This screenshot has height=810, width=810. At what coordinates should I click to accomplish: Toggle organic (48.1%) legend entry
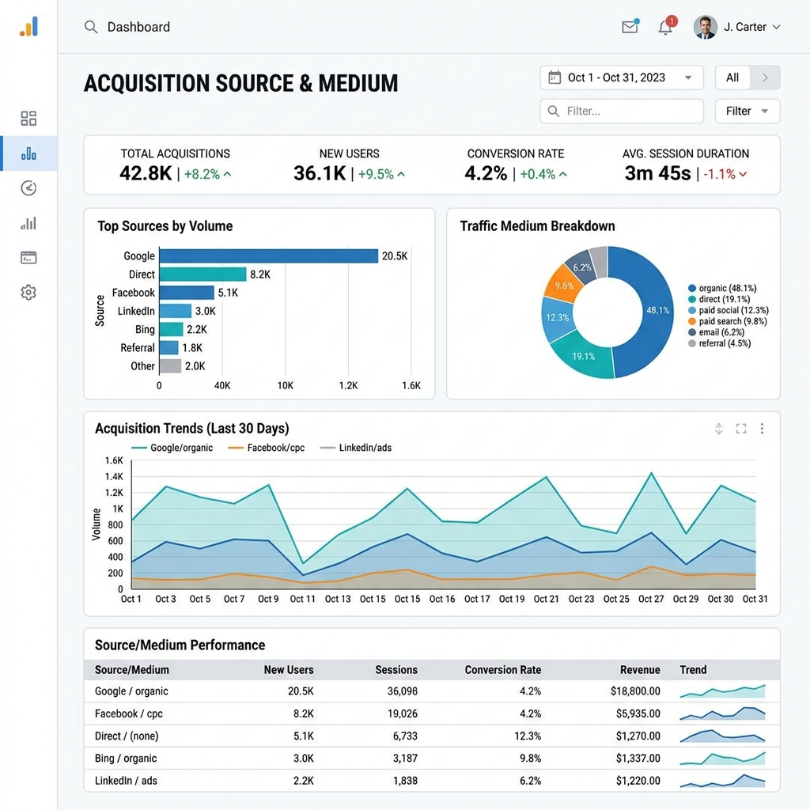click(x=722, y=288)
